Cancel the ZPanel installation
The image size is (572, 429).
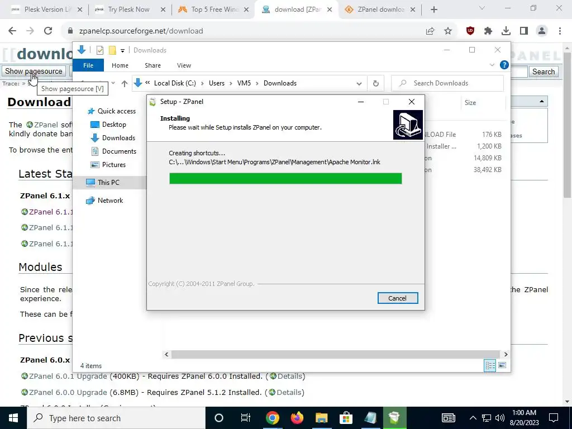[x=398, y=298]
